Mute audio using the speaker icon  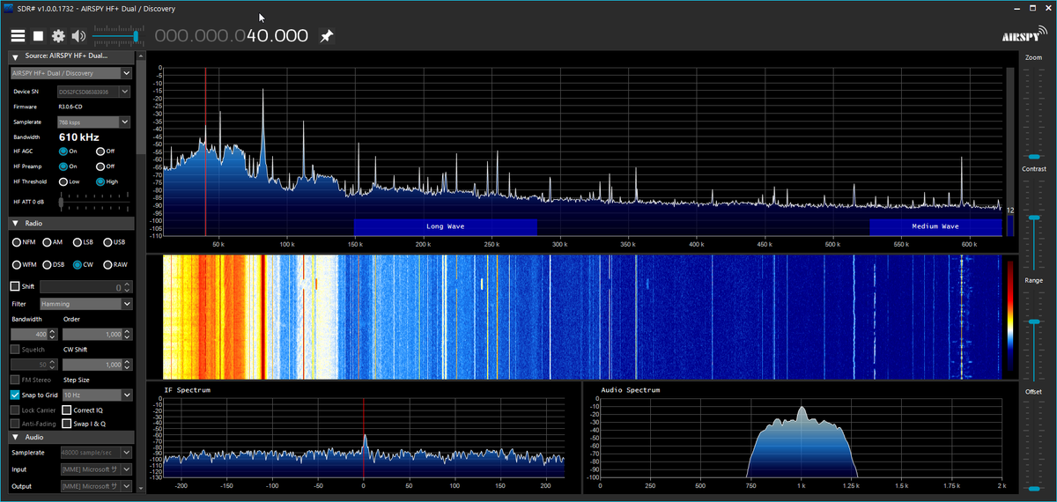pos(79,36)
